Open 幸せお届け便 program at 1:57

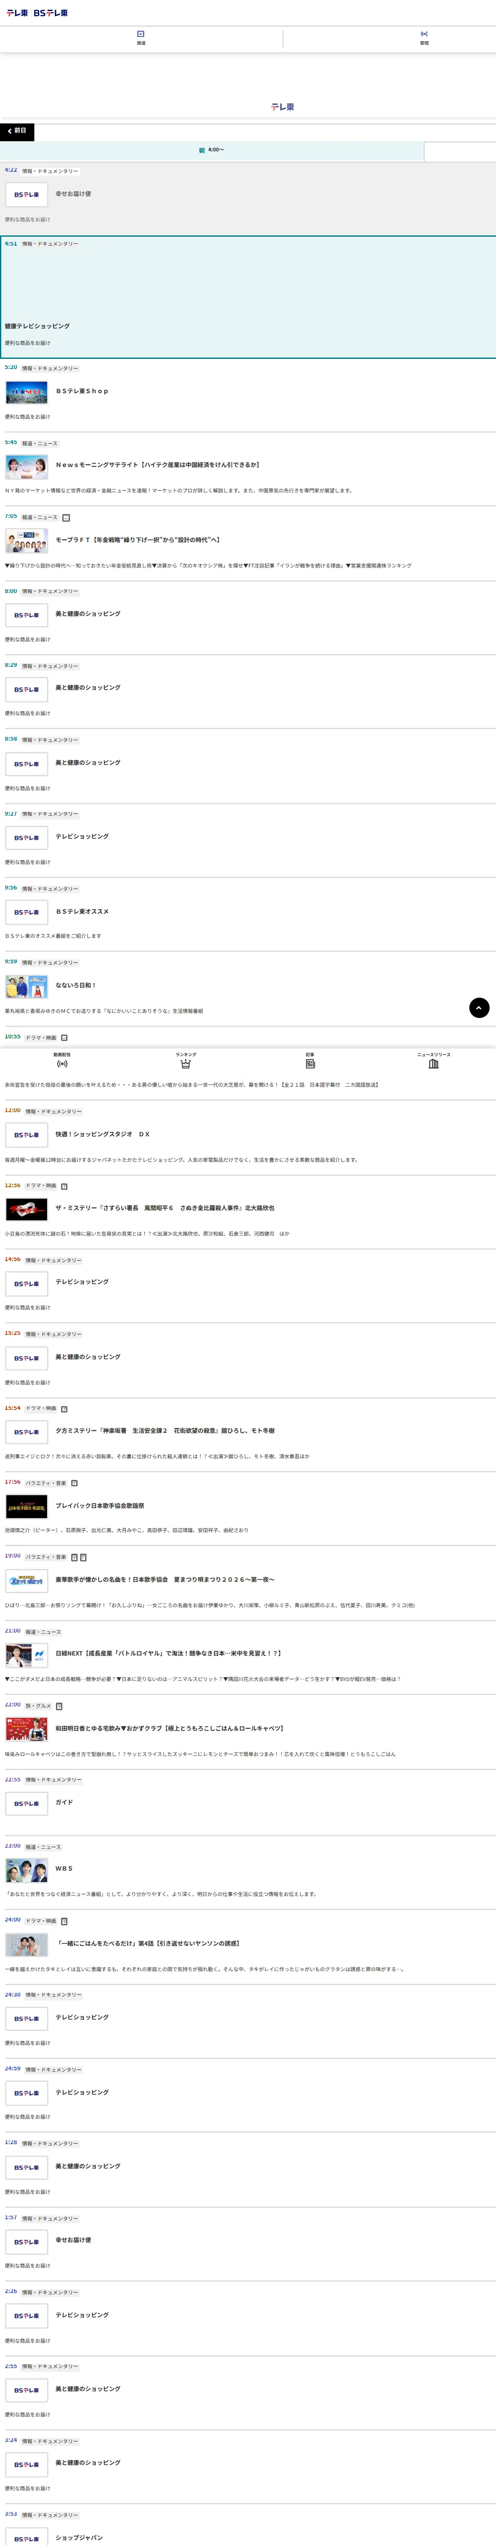[73, 2240]
